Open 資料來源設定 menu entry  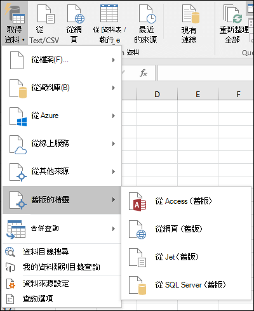(x=62, y=284)
